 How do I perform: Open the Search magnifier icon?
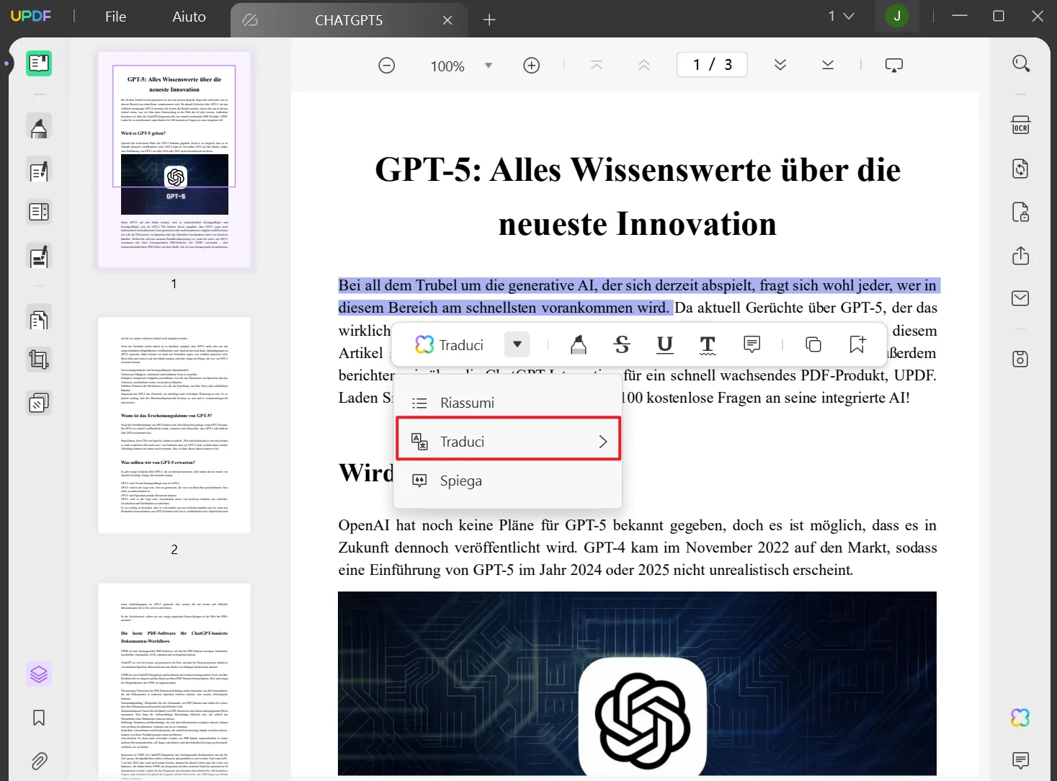point(1020,63)
